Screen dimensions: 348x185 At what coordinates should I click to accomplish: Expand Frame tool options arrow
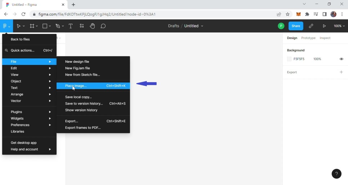tap(37, 26)
